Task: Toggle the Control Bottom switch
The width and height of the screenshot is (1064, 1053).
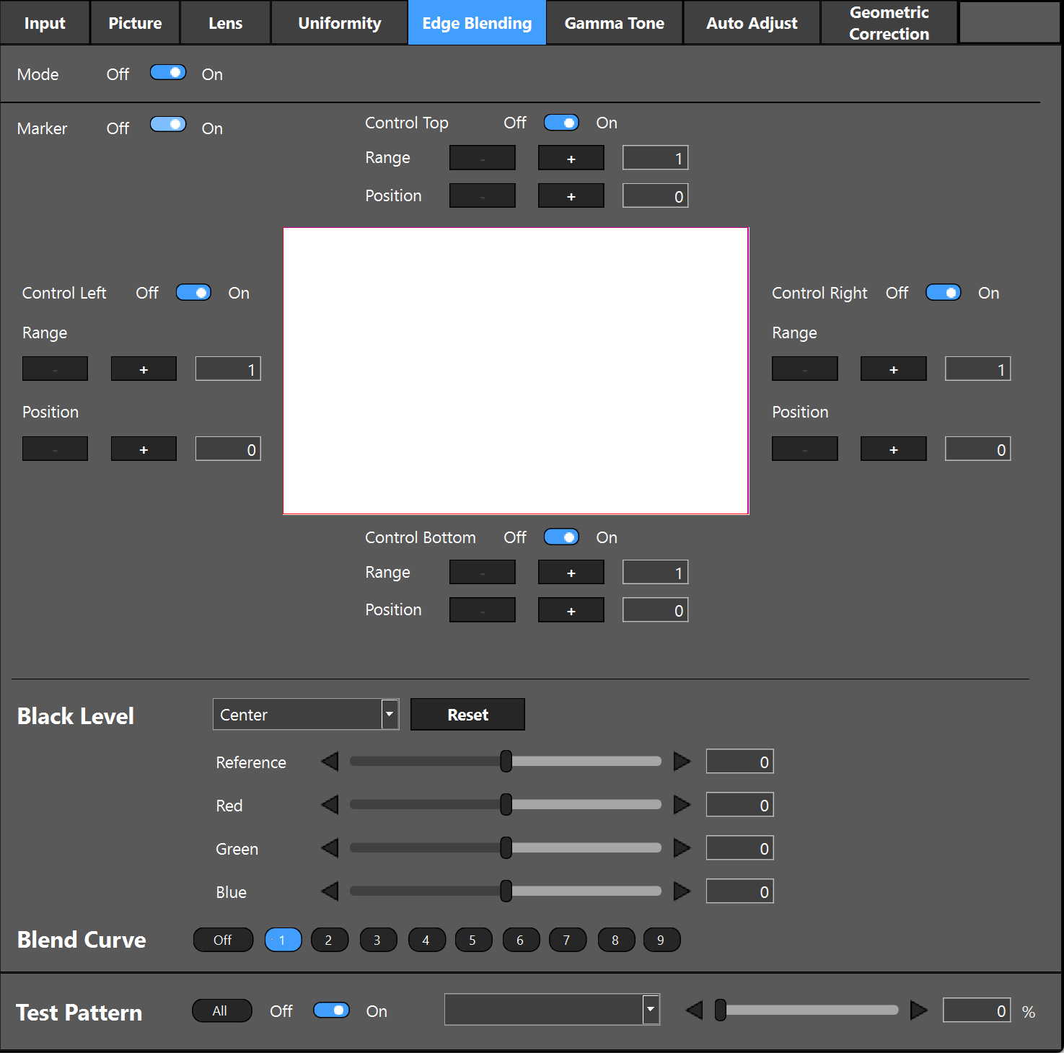Action: click(x=561, y=537)
